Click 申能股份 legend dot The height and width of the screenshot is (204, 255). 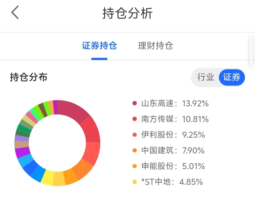pyautogui.click(x=135, y=166)
